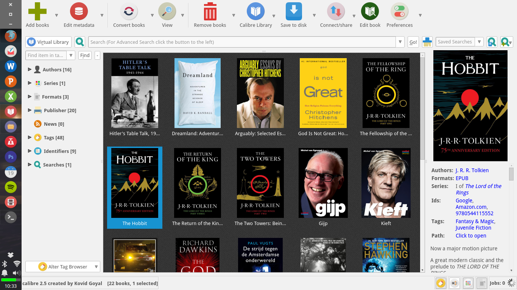The width and height of the screenshot is (517, 290).
Task: Click the reset quick search broom icon
Action: pyautogui.click(x=427, y=42)
